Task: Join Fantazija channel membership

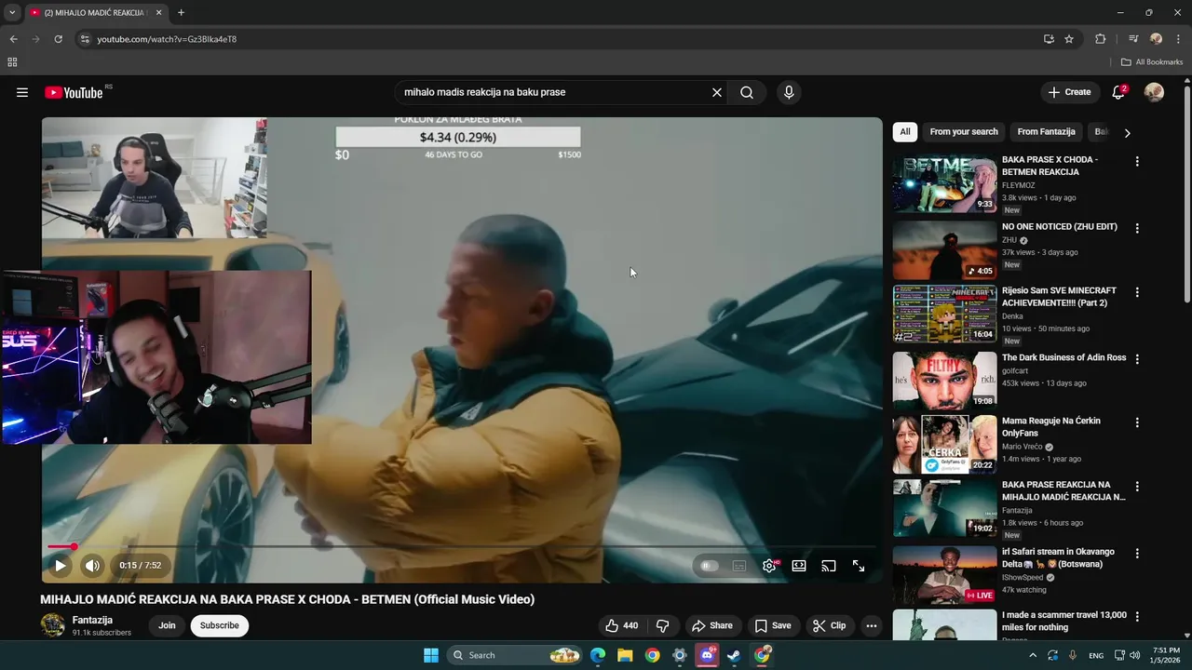Action: 167,625
